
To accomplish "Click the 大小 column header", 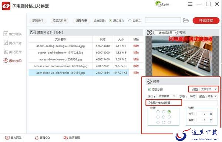I will point(121,39).
